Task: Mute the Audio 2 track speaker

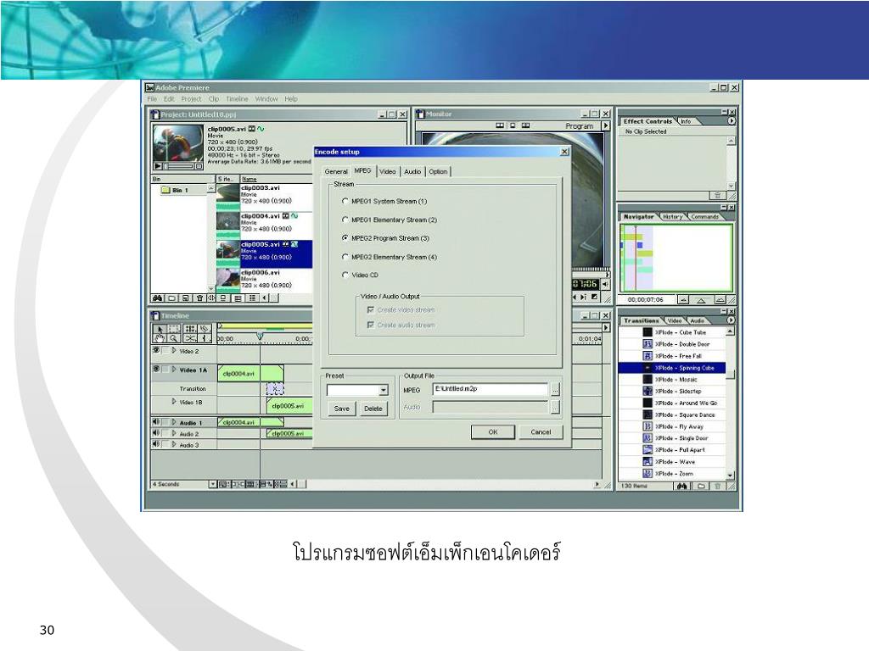Action: click(156, 433)
